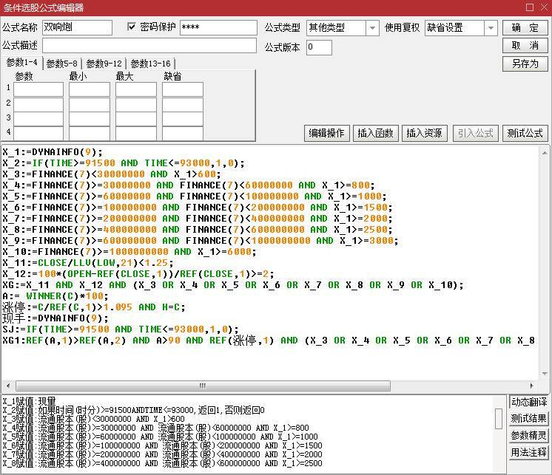Click the SJ:=IF(TIME>=91500 code line
The image size is (552, 475).
coord(121,329)
